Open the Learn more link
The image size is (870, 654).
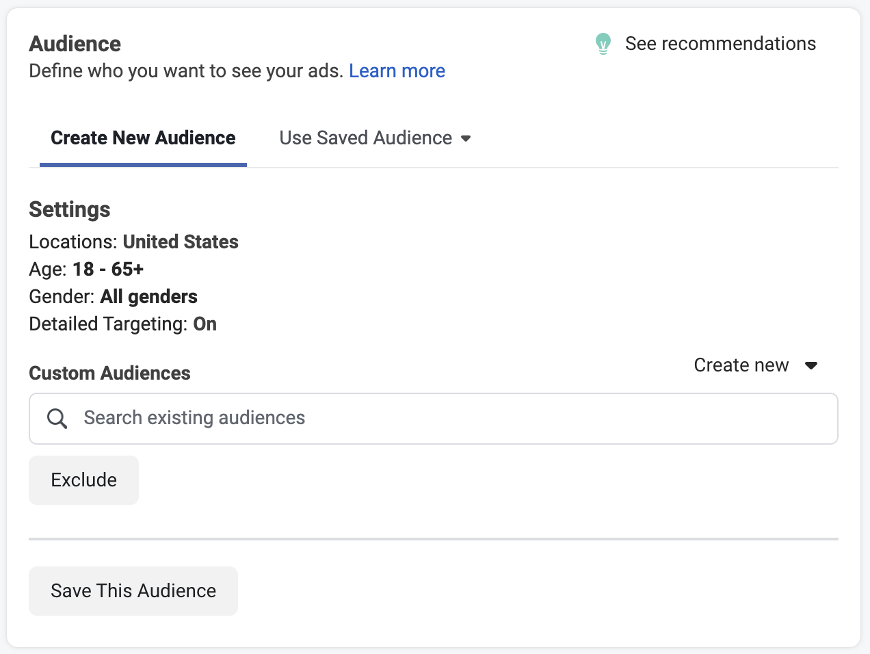pyautogui.click(x=397, y=71)
